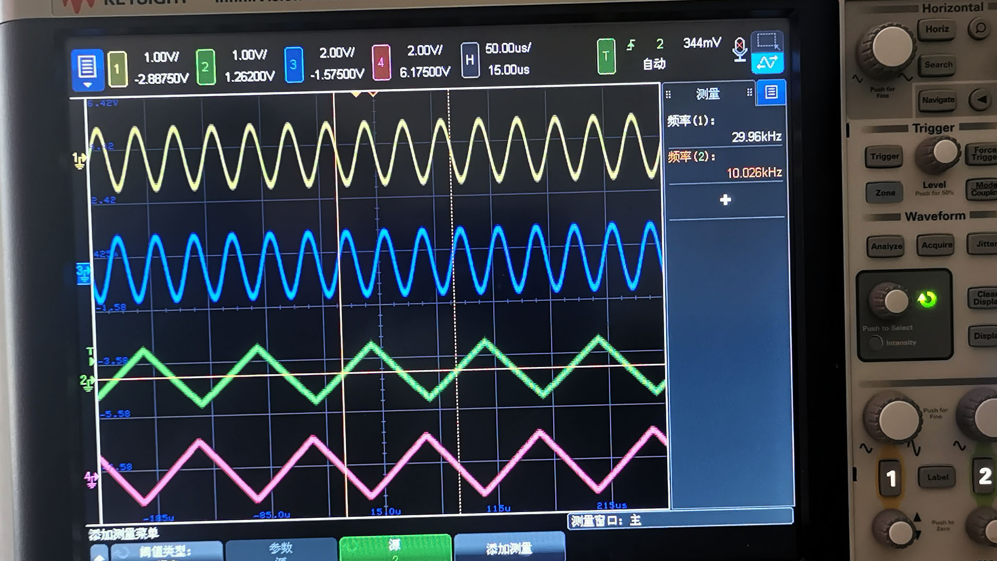Screen dimensions: 997x561
Task: Select 频率(1) measurement 29.96kHz
Action: pyautogui.click(x=725, y=129)
